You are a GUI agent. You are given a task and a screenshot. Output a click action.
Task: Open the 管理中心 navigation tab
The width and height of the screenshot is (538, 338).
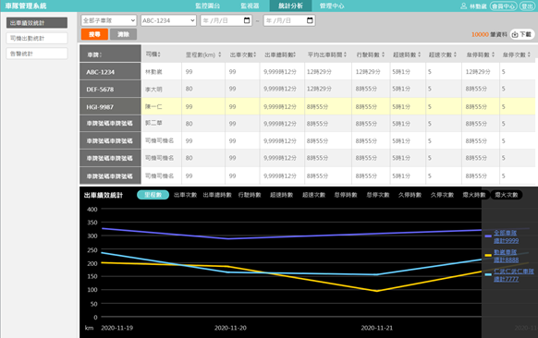pyautogui.click(x=332, y=6)
